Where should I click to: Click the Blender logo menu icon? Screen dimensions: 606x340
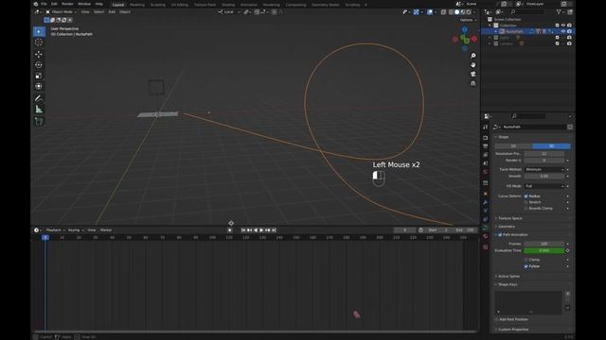36,4
